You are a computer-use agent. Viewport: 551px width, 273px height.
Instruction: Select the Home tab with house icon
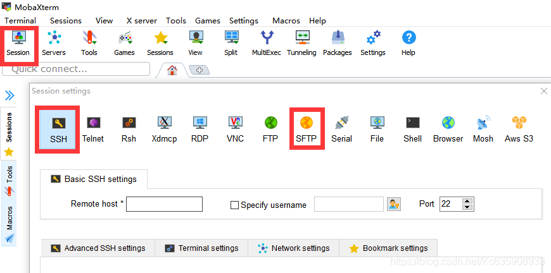click(172, 70)
